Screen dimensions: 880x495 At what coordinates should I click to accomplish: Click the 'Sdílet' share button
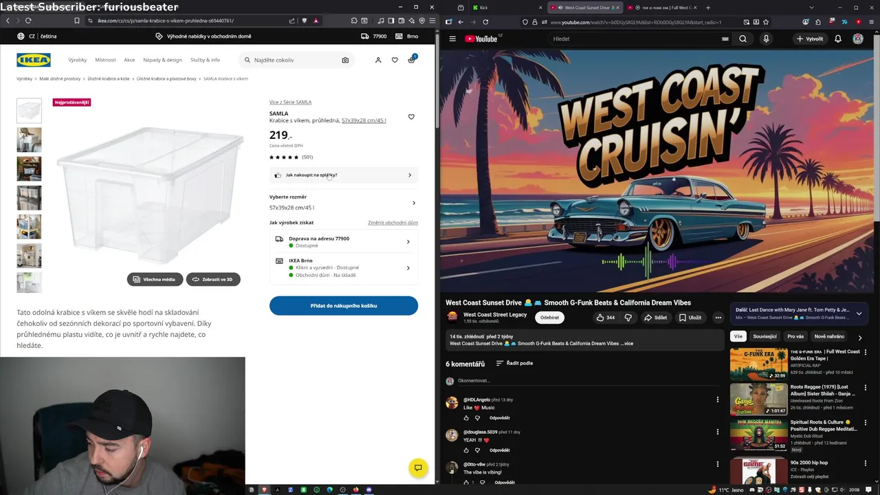[655, 318]
